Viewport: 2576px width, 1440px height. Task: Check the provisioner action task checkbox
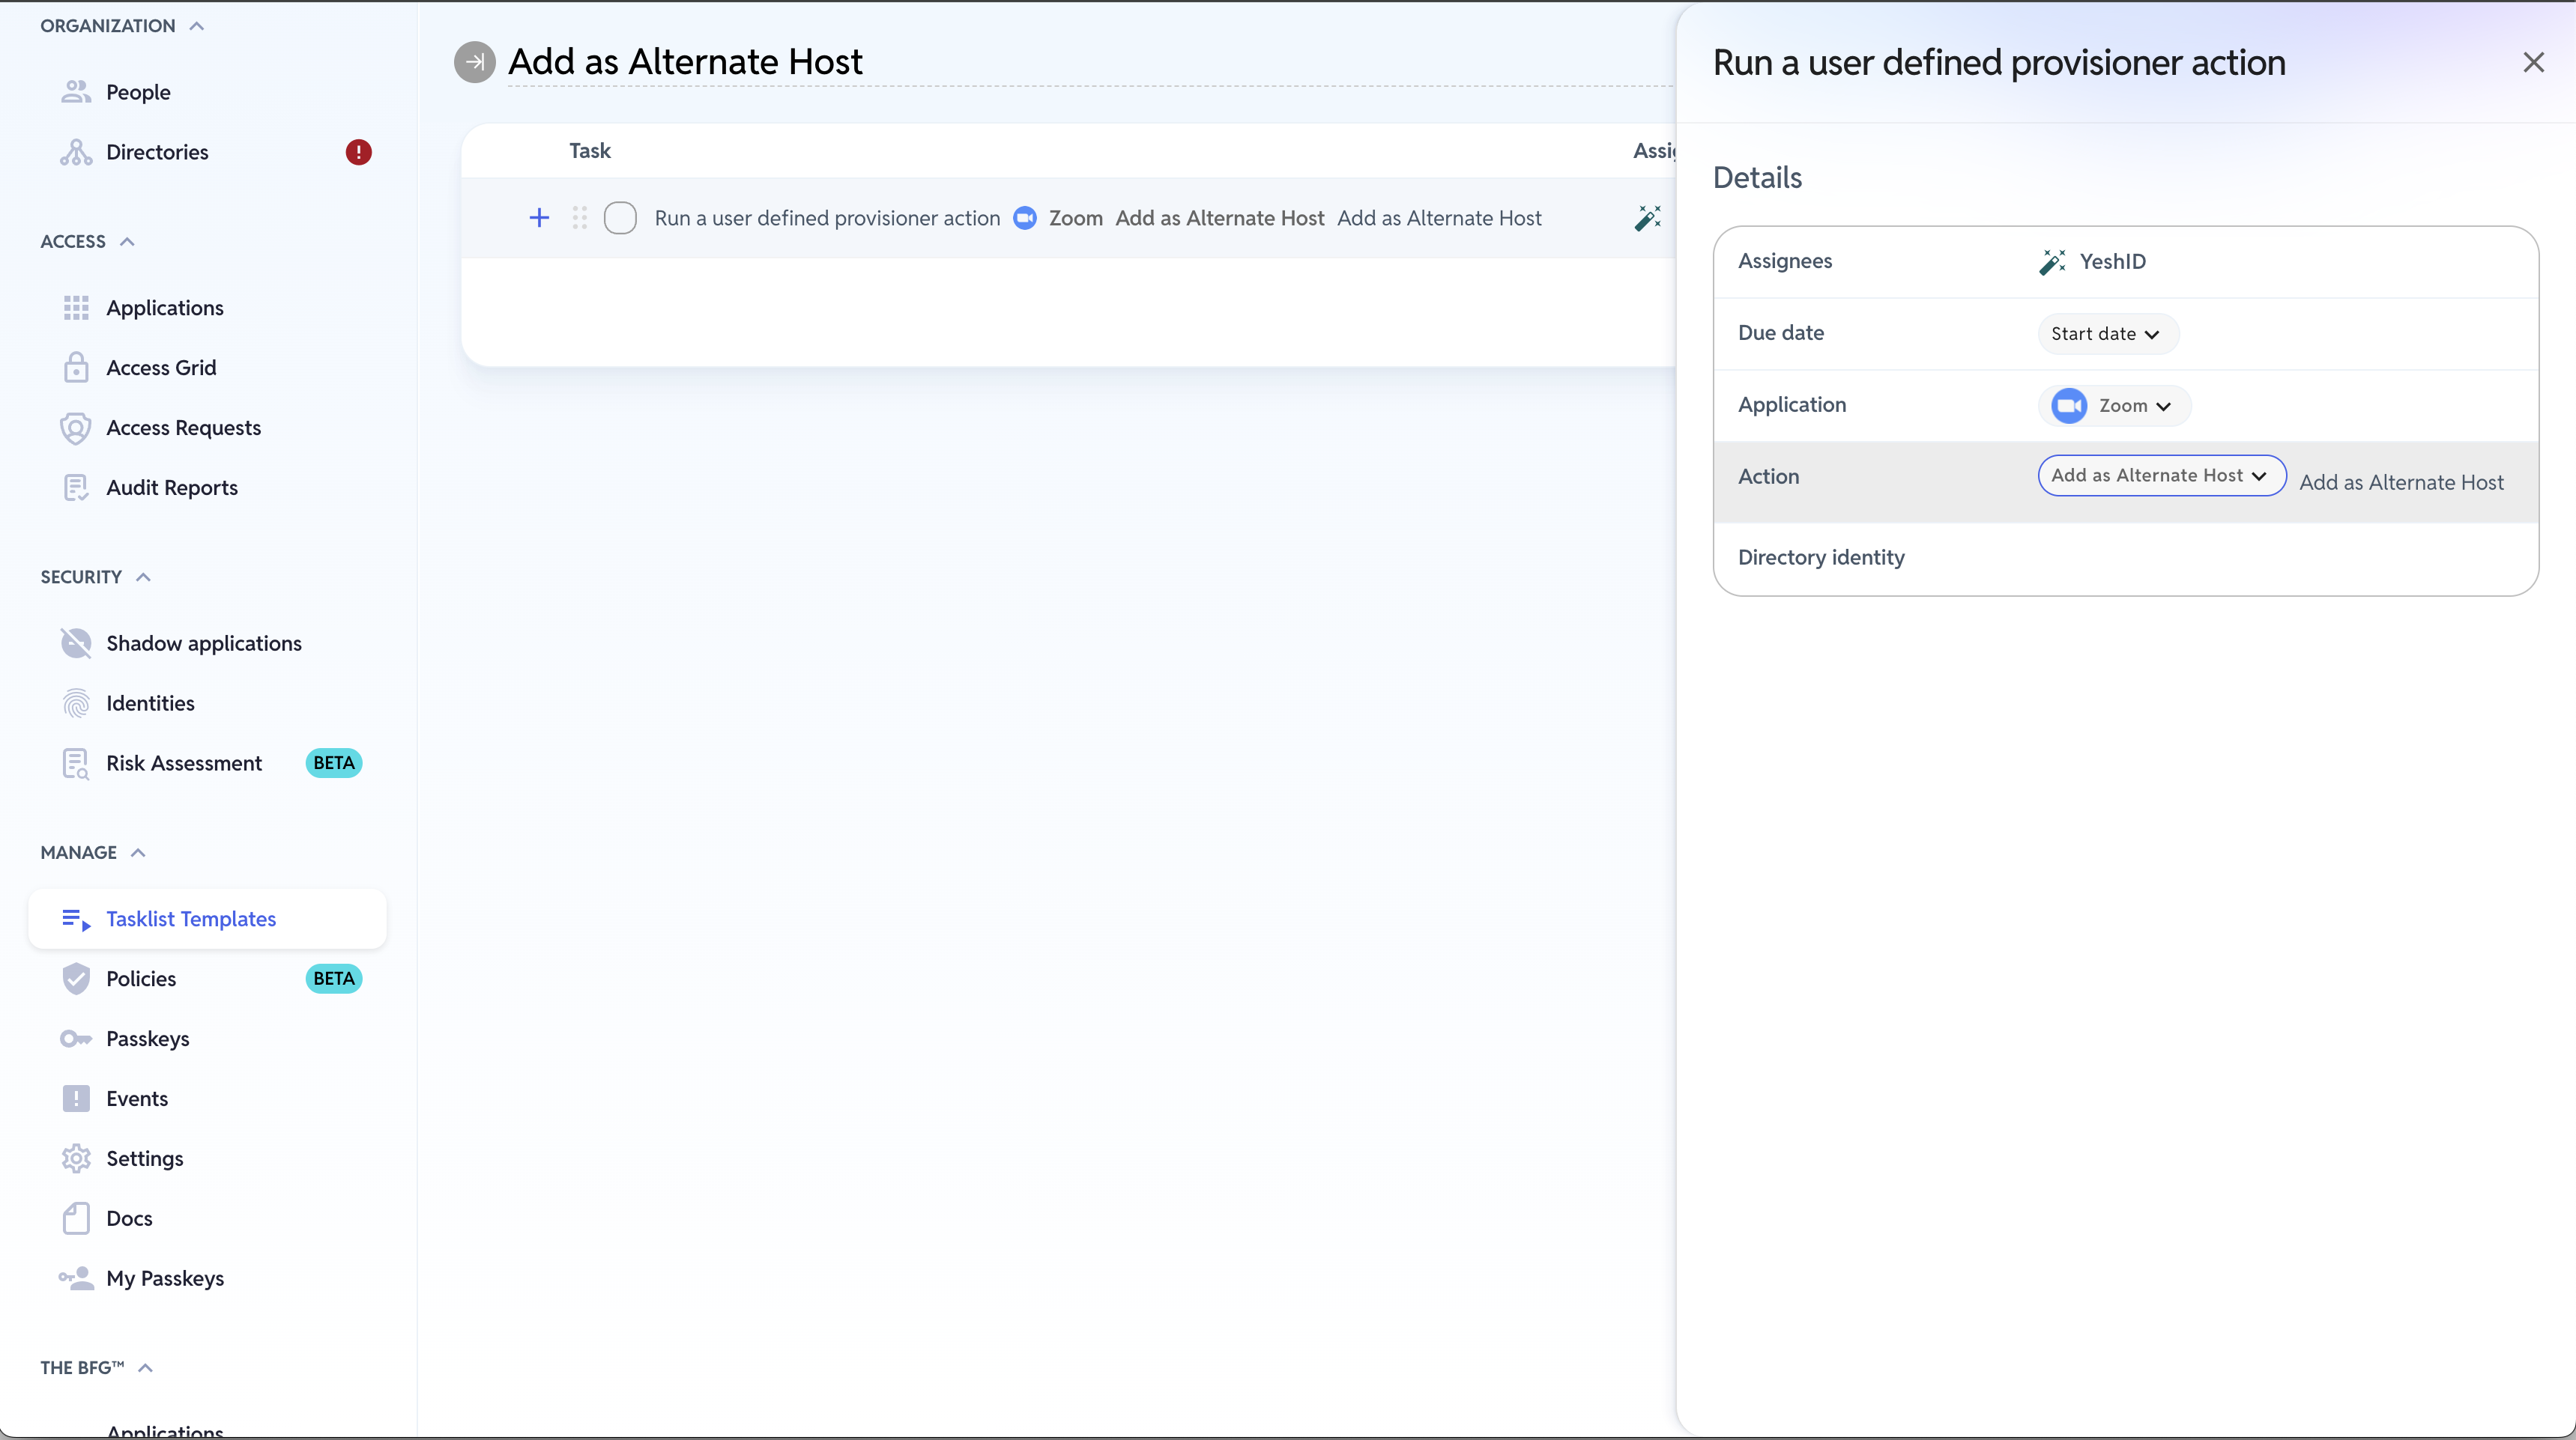pos(620,218)
